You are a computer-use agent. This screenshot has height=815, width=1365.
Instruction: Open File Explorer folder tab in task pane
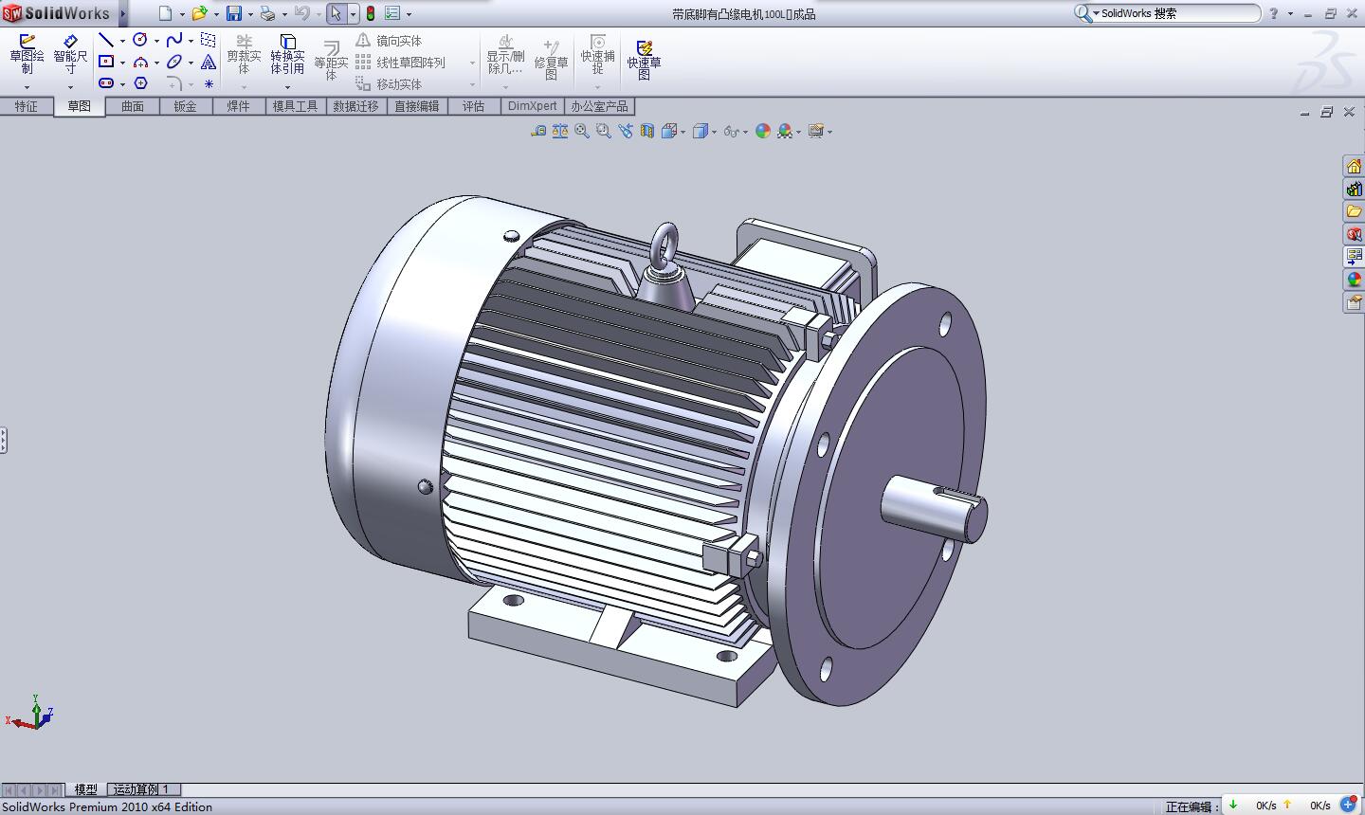pos(1354,211)
